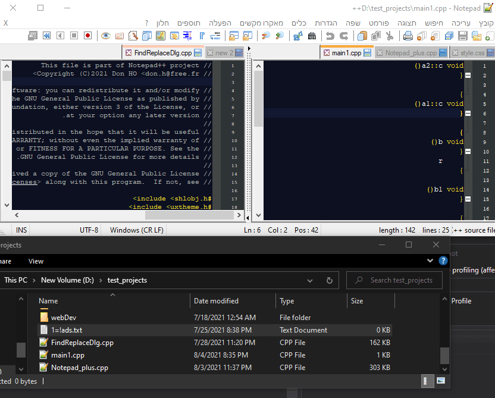
Task: Click Explorer file list vertical scrollbar thumb
Action: (x=445, y=356)
